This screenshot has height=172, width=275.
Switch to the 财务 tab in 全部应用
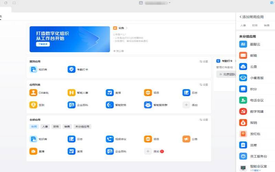[56, 127]
